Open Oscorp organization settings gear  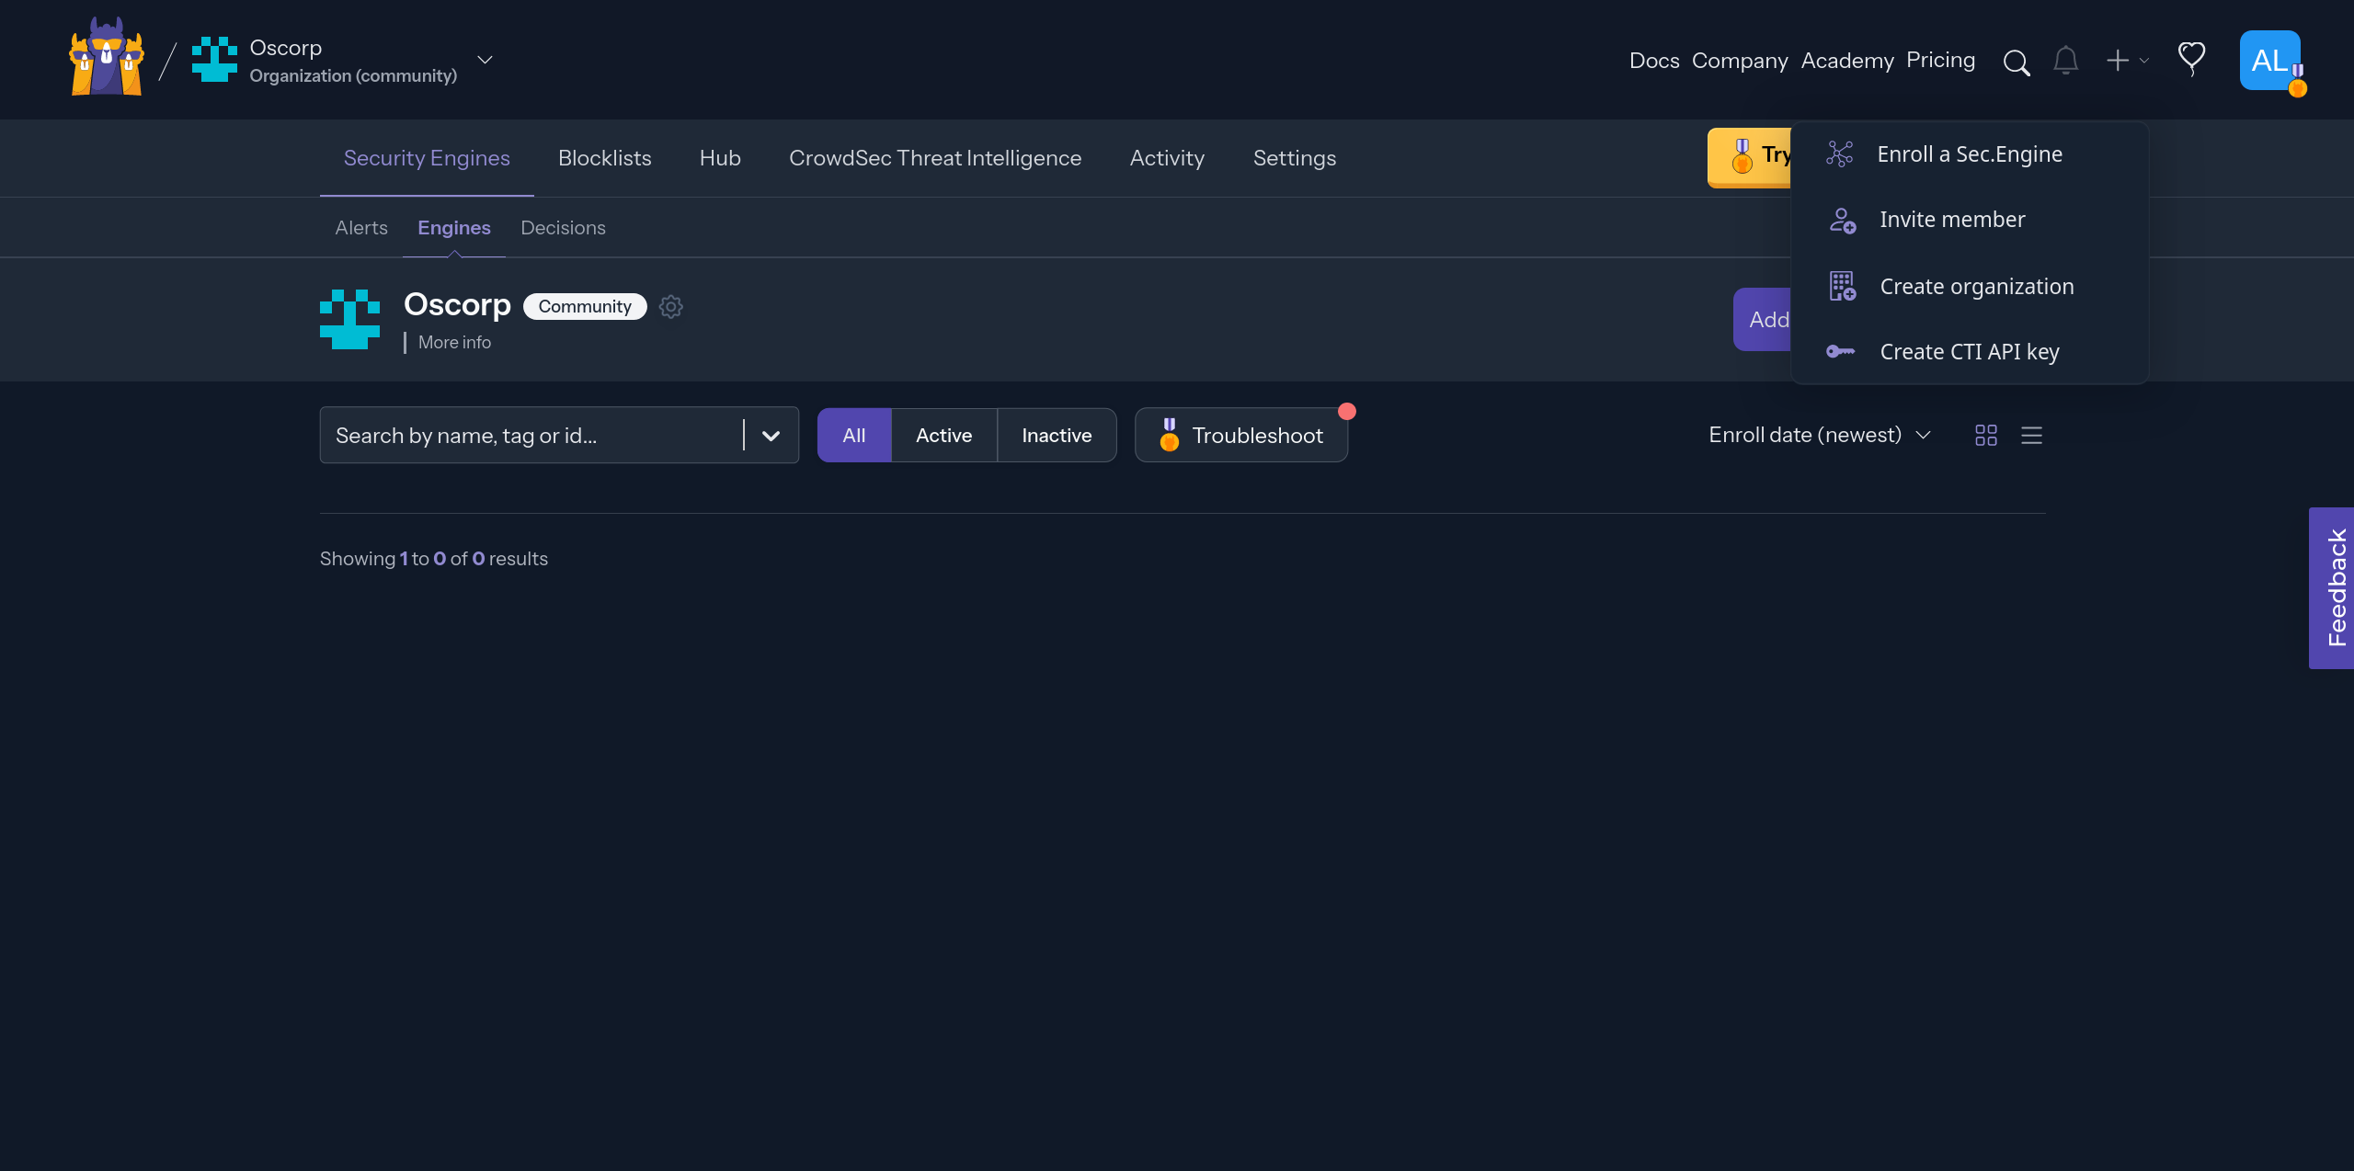point(670,306)
